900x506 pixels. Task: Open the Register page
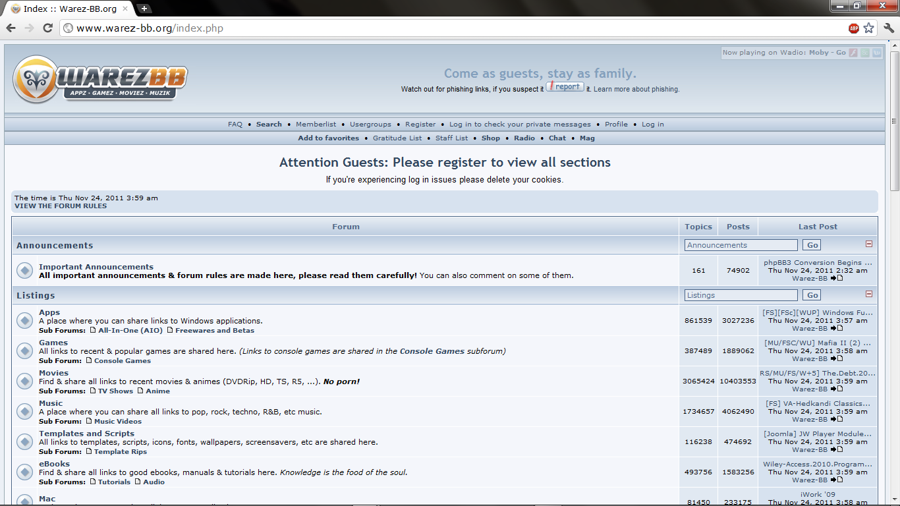point(420,125)
